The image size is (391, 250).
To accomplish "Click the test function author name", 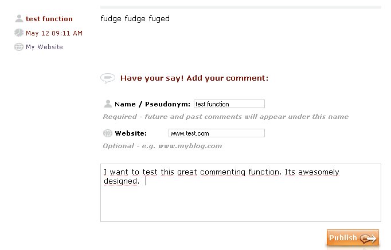I will tap(49, 19).
